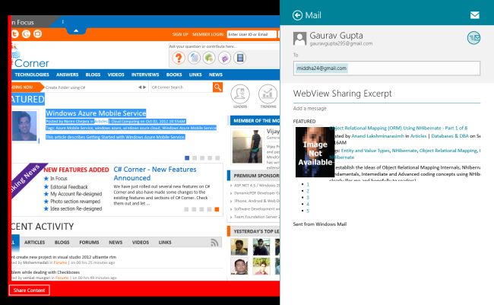Switch to Forums tab in Recent Activity
The image size is (494, 305).
point(89,242)
